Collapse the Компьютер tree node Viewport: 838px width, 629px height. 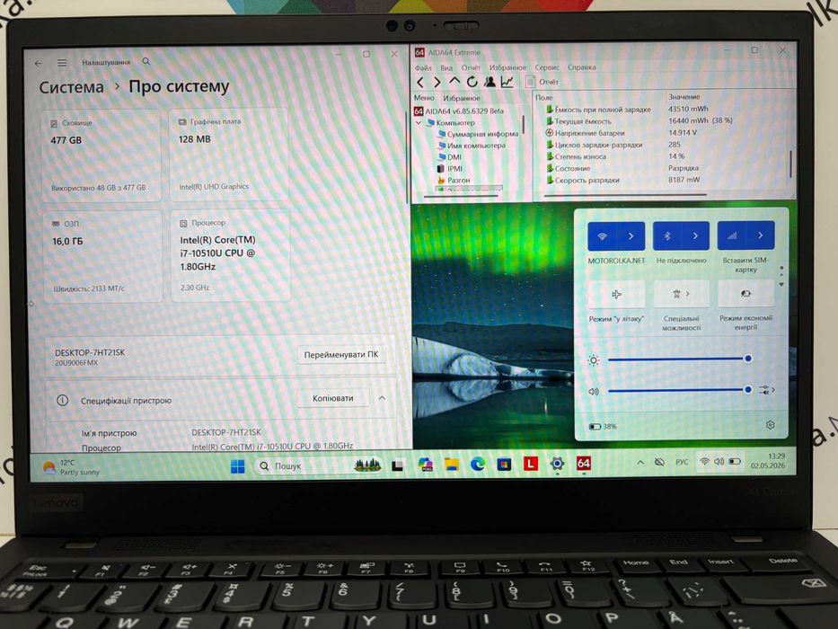coord(419,123)
